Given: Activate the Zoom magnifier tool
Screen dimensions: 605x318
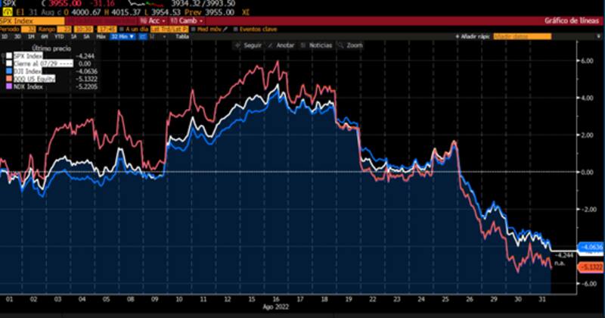Looking at the screenshot, I should (351, 45).
